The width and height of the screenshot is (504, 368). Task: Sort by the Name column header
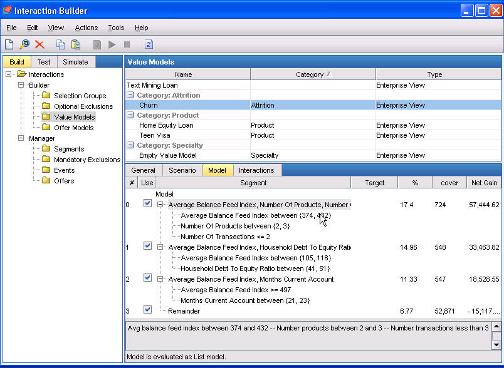click(x=187, y=74)
